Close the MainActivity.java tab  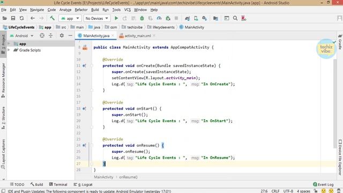pyautogui.click(x=113, y=35)
